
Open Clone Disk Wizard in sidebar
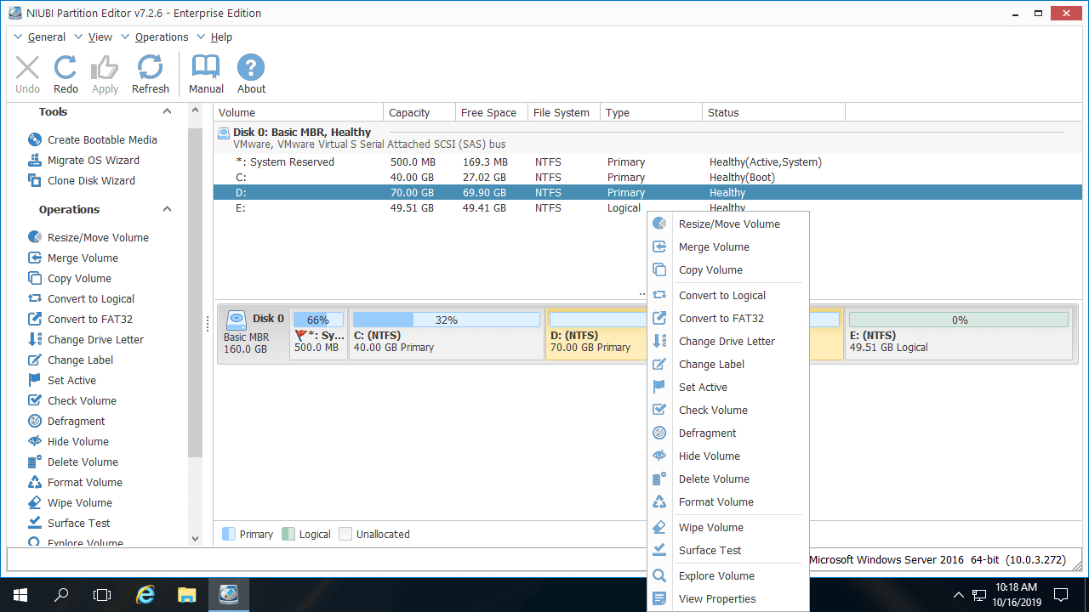pos(91,180)
